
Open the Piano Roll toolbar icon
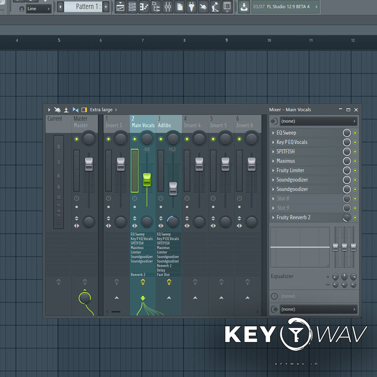click(x=144, y=7)
